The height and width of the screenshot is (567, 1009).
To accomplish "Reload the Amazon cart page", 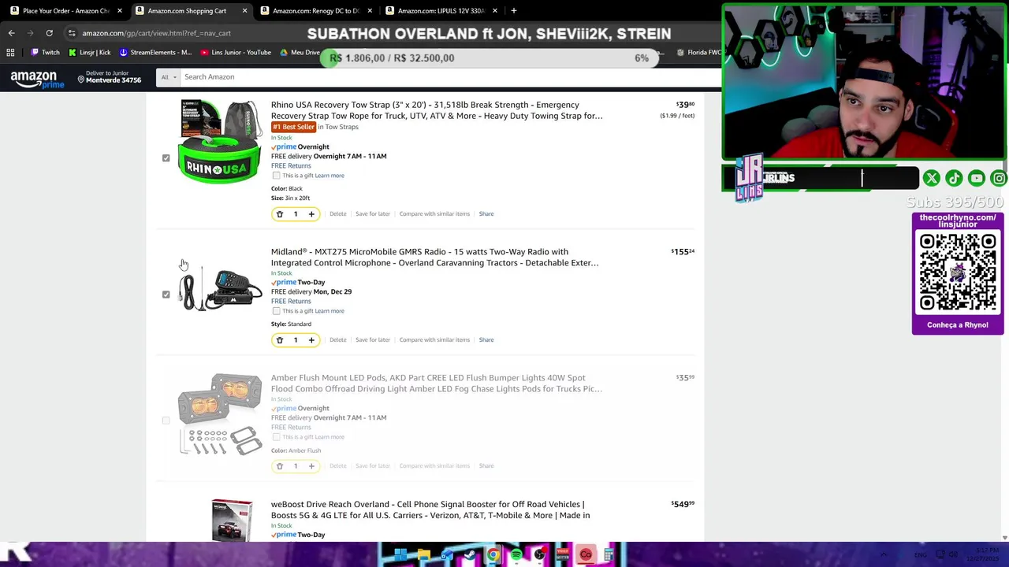I will click(49, 33).
